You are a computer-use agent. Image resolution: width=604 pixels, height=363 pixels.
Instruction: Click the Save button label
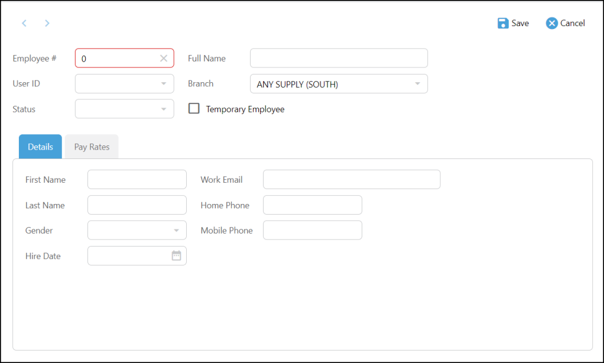(520, 23)
